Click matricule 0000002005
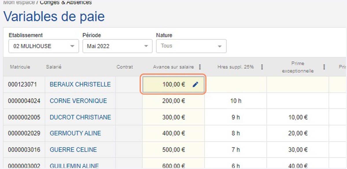The height and width of the screenshot is (169, 347). [x=24, y=117]
